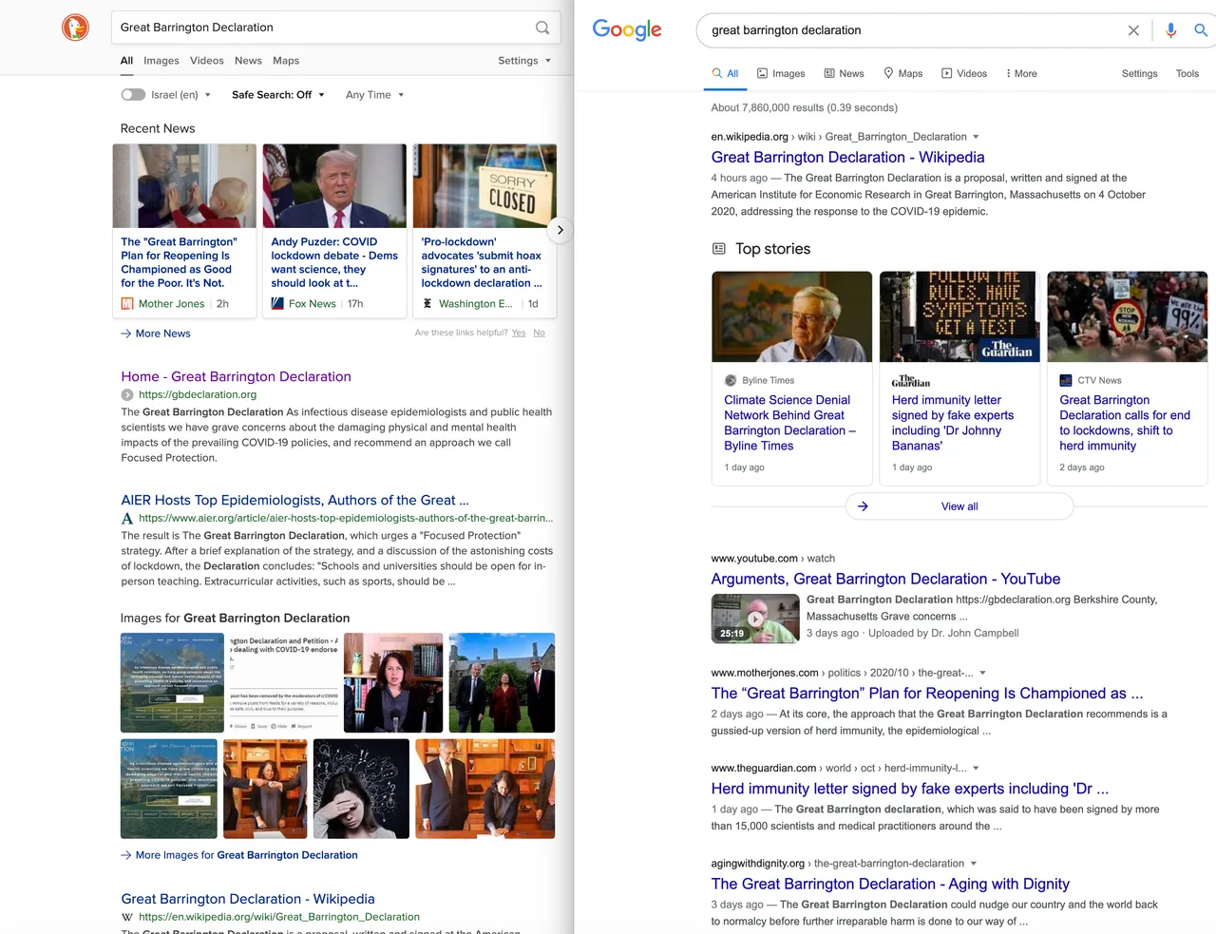Start Google voice search microphone
Viewport: 1216px width, 934px height.
pyautogui.click(x=1170, y=30)
